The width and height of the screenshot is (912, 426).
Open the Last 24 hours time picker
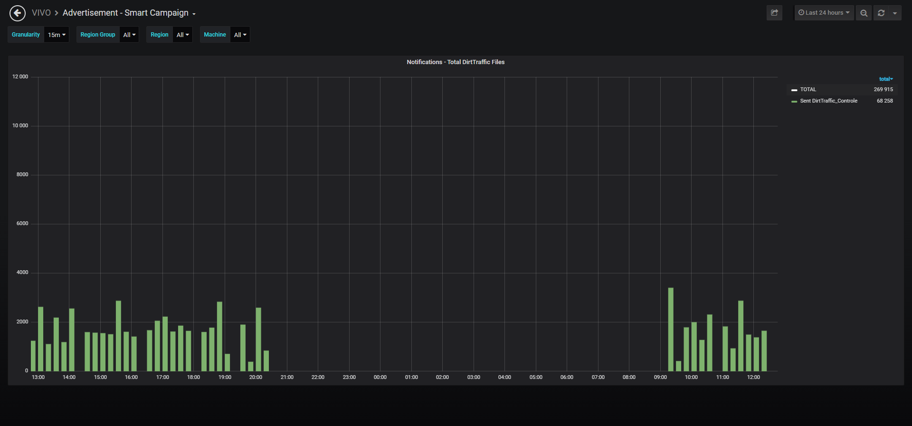tap(824, 13)
